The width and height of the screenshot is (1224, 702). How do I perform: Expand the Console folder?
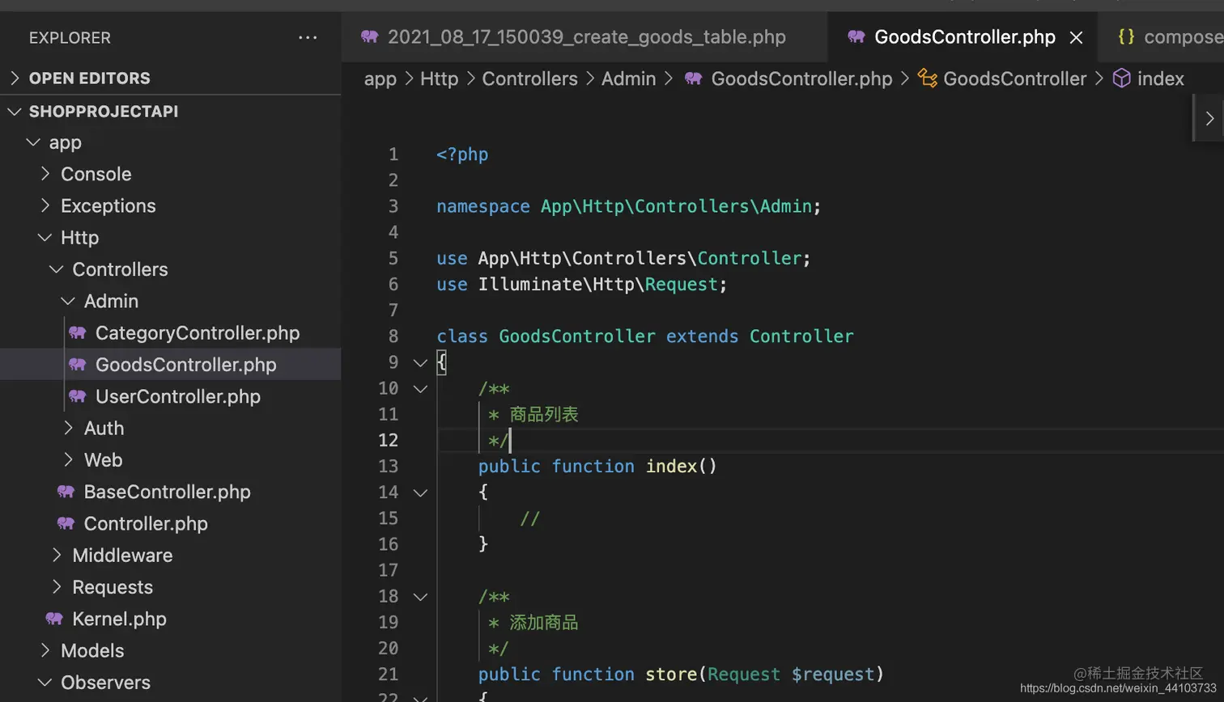(x=45, y=174)
